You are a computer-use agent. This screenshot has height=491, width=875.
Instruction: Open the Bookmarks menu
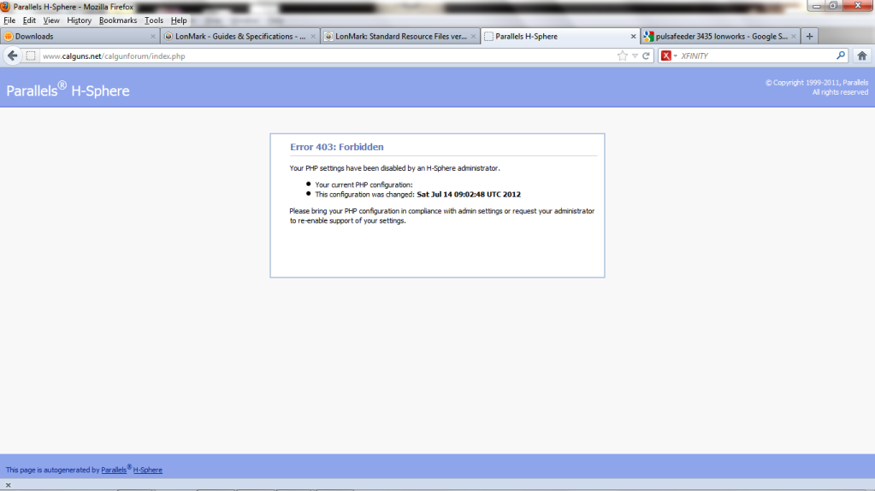click(x=117, y=20)
